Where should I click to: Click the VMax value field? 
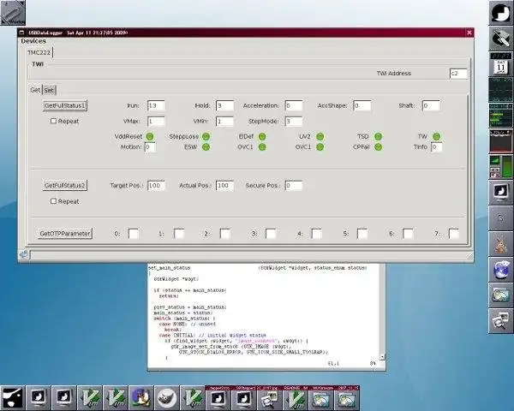pos(156,122)
